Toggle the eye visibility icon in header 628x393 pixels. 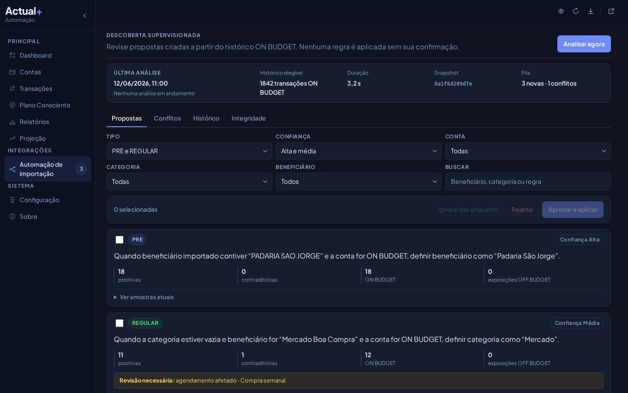(x=561, y=11)
